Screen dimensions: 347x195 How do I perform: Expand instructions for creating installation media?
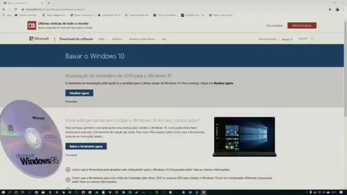click(68, 180)
